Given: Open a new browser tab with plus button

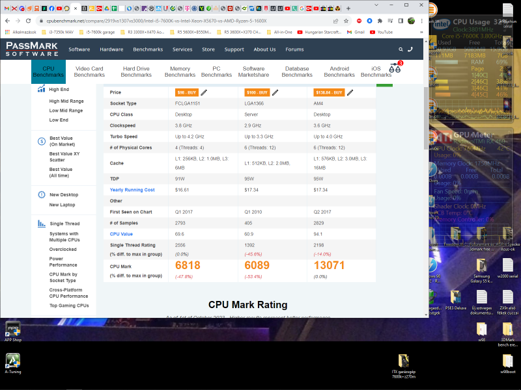Looking at the screenshot, I should pyautogui.click(x=348, y=8).
